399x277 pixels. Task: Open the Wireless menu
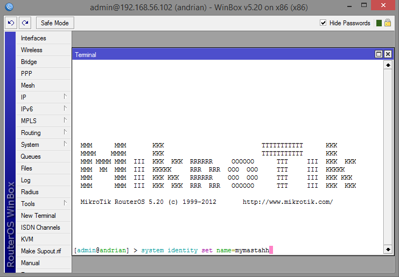pyautogui.click(x=44, y=50)
